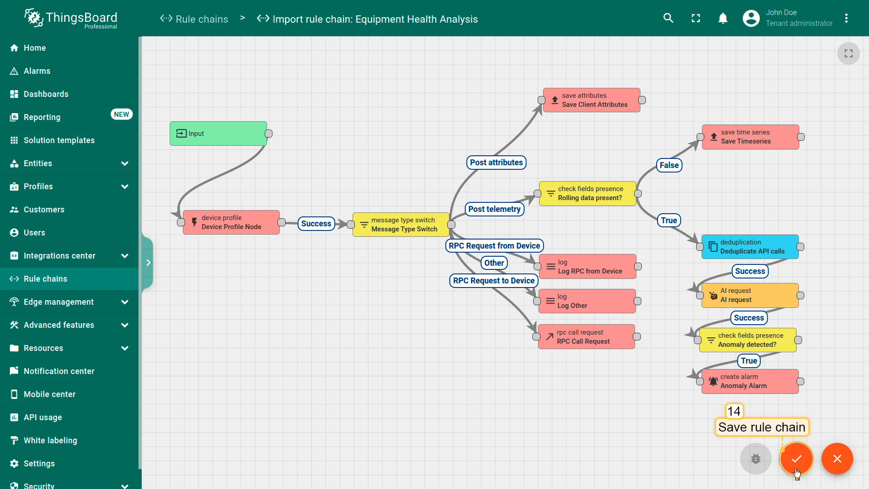The height and width of the screenshot is (489, 869).
Task: Click the copy icon on Deduplicate node
Action: tap(713, 247)
